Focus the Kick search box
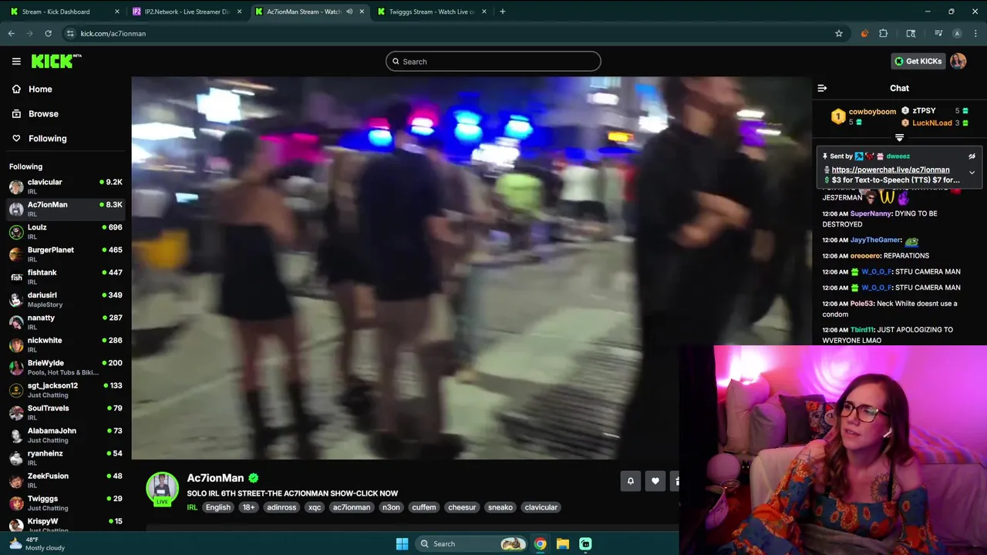This screenshot has width=987, height=555. [493, 62]
